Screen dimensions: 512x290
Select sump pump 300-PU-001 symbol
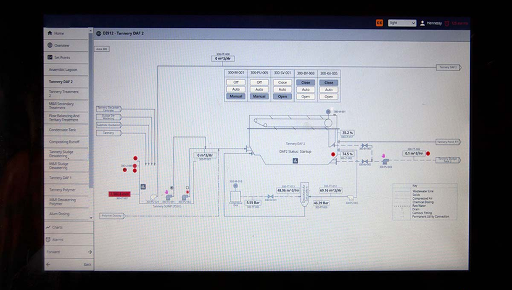tap(168, 197)
